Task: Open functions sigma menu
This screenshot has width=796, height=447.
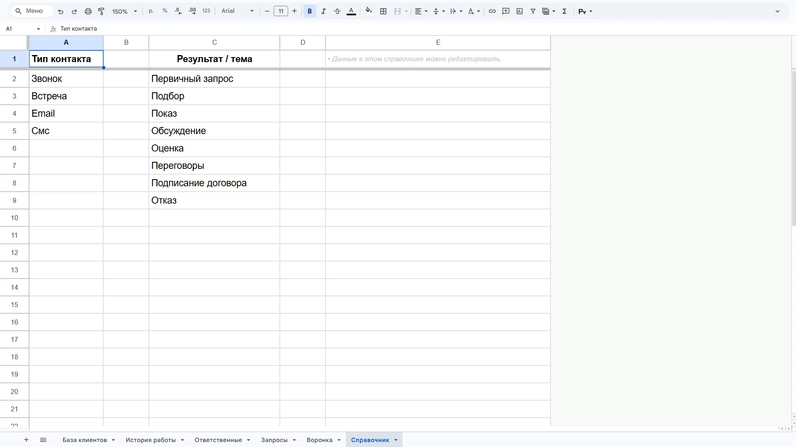Action: pos(564,11)
